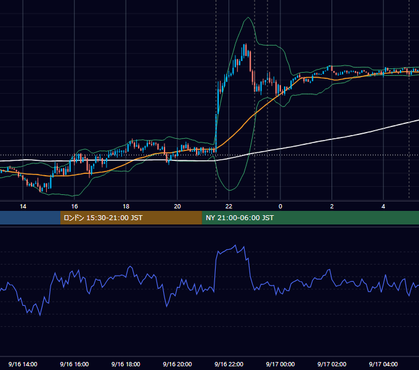419x370 pixels.
Task: Click hour label 22 under the price chart
Action: click(229, 207)
